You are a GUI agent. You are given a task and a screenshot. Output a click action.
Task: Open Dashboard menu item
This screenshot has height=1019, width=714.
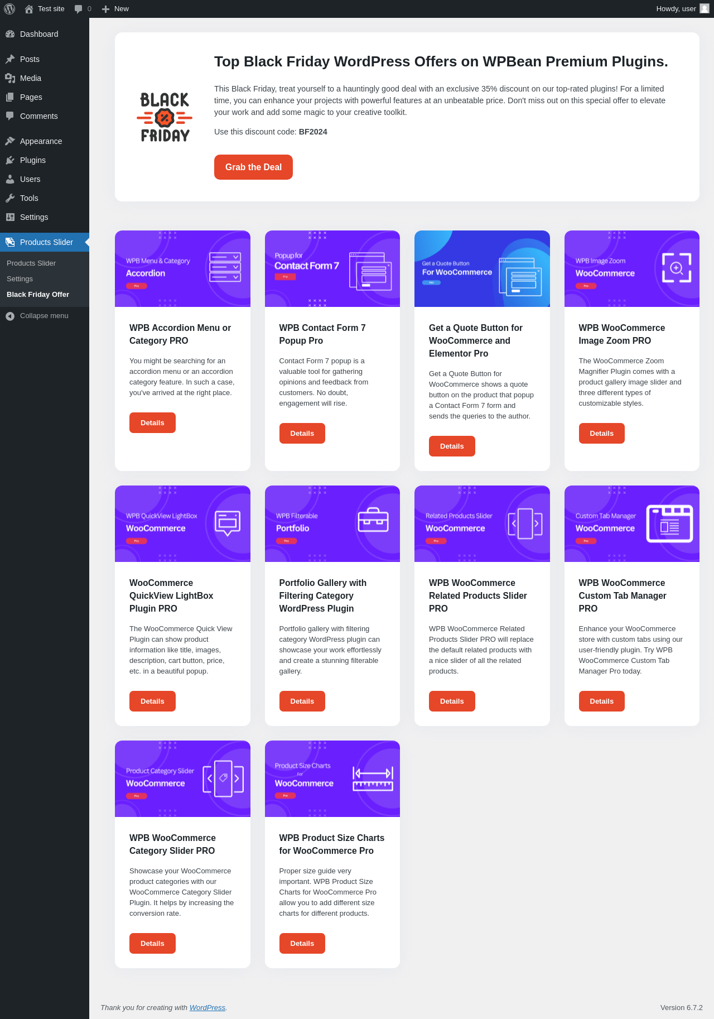click(45, 34)
